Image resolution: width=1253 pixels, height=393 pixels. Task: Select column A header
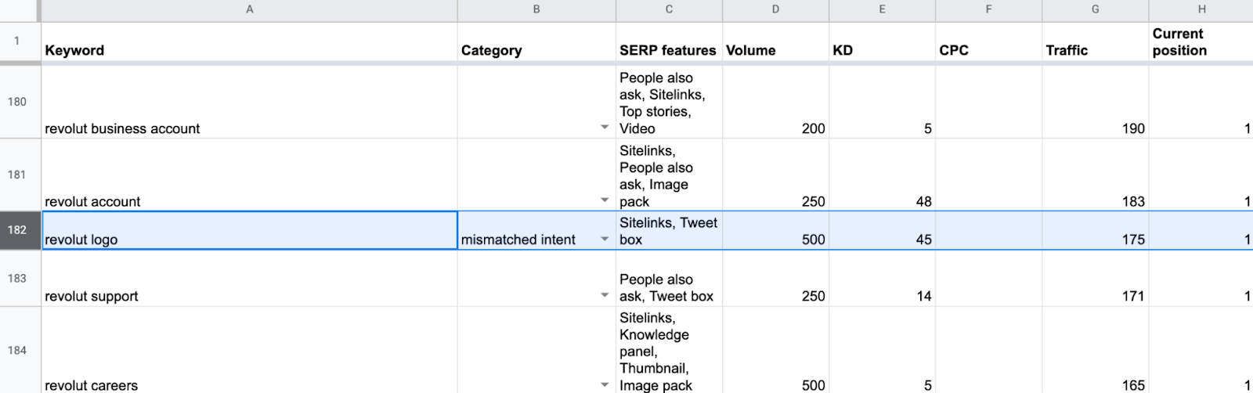[249, 9]
